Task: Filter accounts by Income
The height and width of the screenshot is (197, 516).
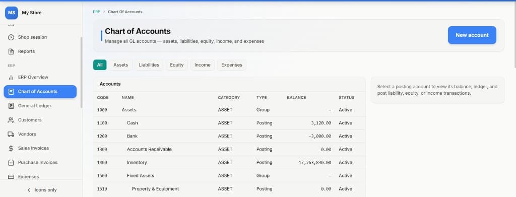Action: click(x=203, y=65)
